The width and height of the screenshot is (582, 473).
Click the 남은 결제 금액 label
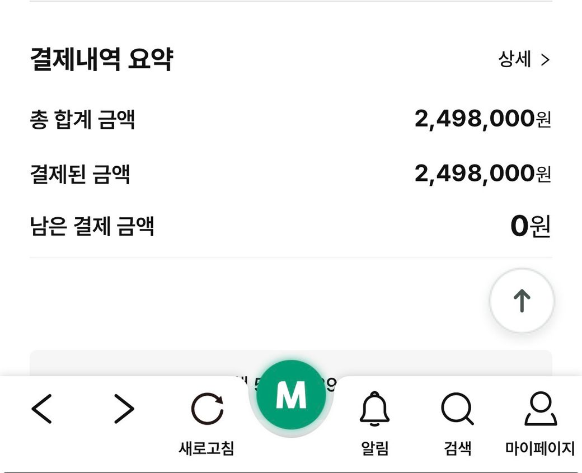tap(92, 227)
